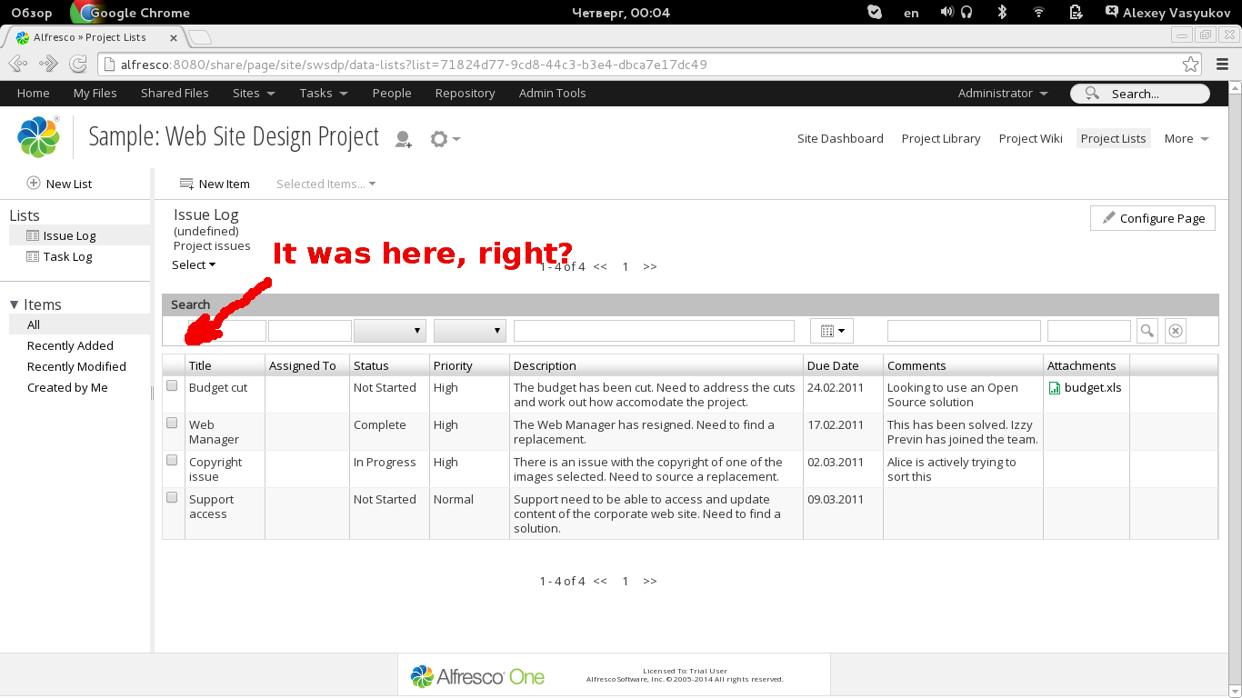Click the Configure Page button
The height and width of the screenshot is (698, 1242).
pyautogui.click(x=1153, y=218)
